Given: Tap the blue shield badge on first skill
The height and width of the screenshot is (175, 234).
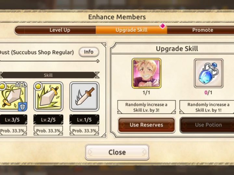Looking at the screenshot, I should click(x=22, y=107).
